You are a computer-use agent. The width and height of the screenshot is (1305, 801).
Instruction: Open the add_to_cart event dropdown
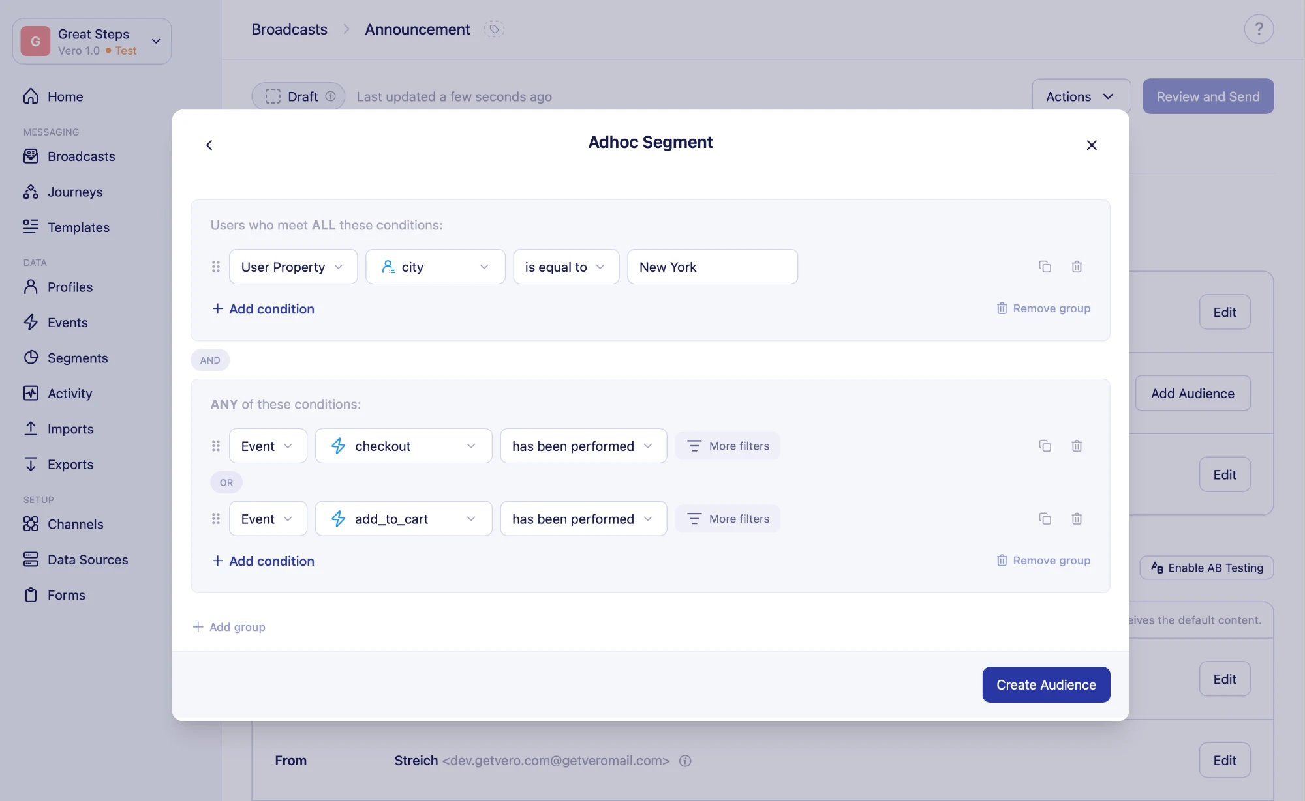(x=403, y=519)
